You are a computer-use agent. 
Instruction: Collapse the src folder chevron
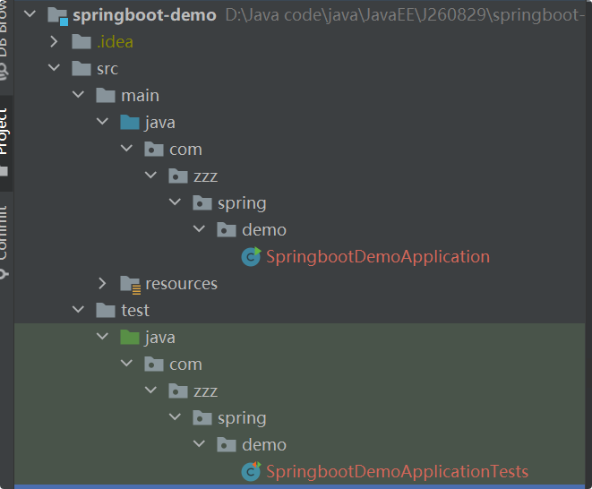click(54, 68)
